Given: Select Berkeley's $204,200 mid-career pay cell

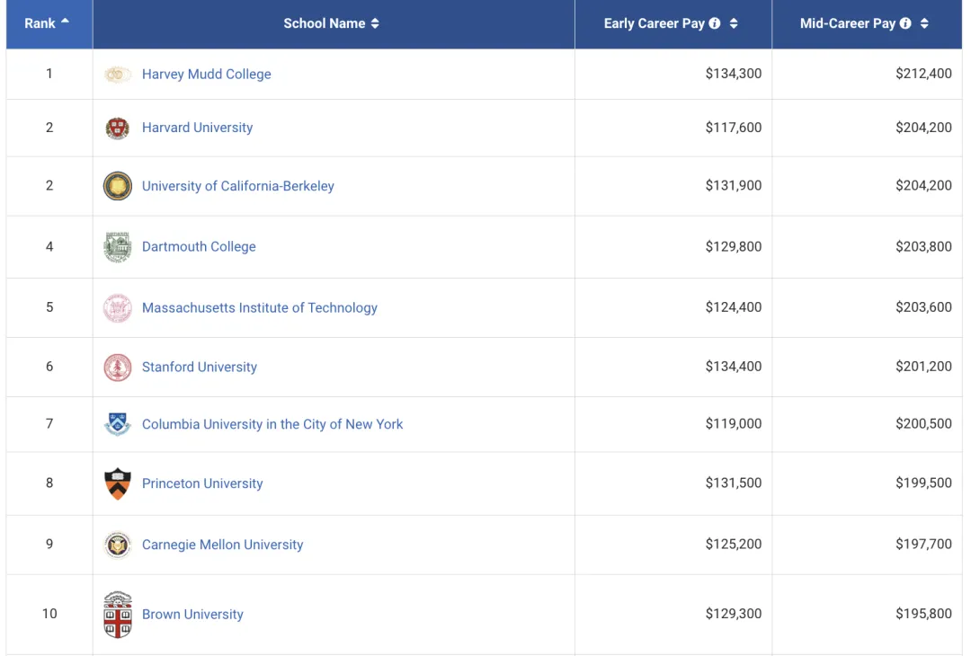Looking at the screenshot, I should [867, 186].
